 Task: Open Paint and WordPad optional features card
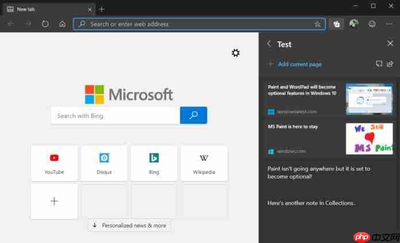click(x=329, y=99)
